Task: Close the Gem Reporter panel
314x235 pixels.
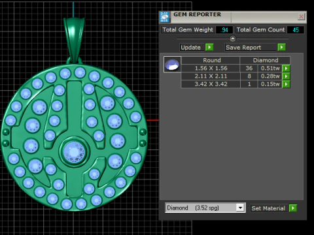Action: tap(301, 17)
